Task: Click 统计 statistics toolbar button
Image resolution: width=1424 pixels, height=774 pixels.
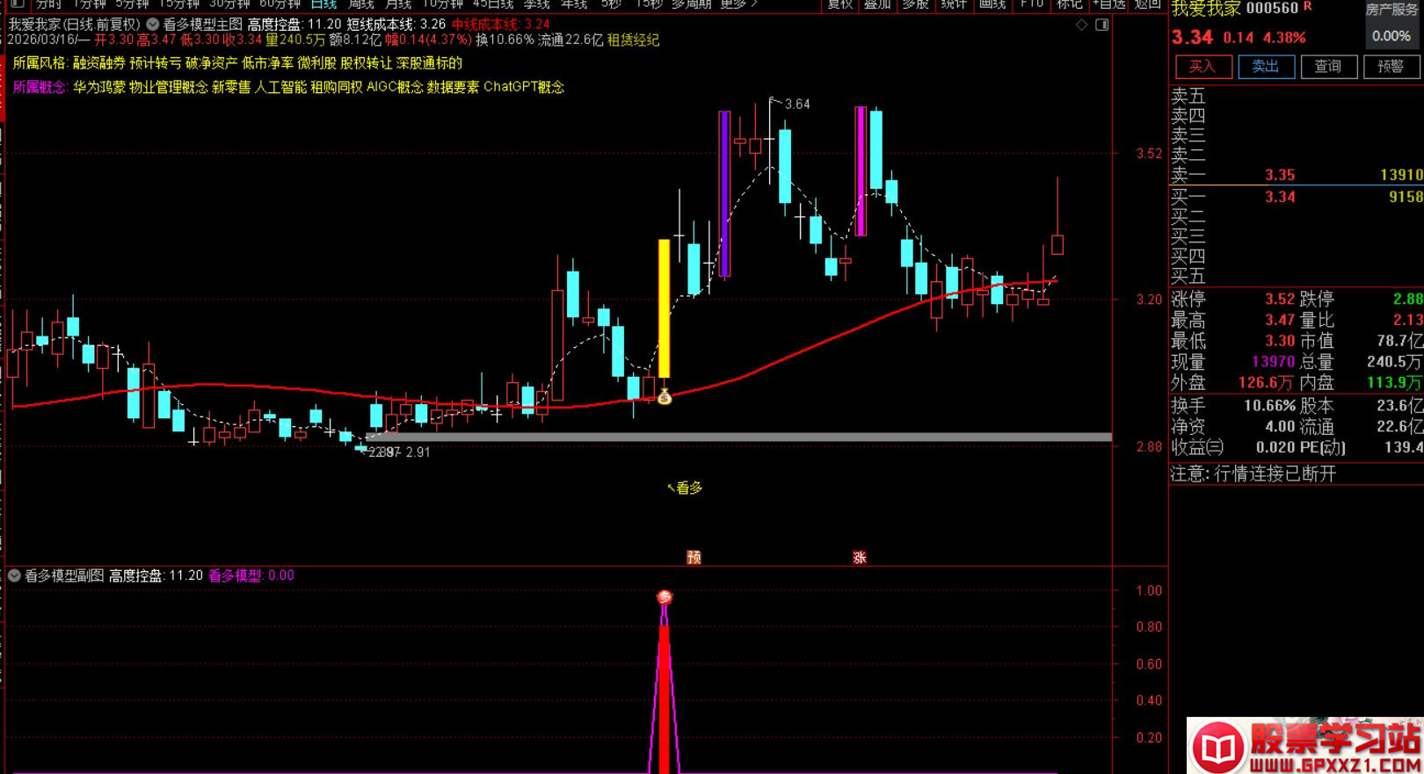Action: [953, 4]
